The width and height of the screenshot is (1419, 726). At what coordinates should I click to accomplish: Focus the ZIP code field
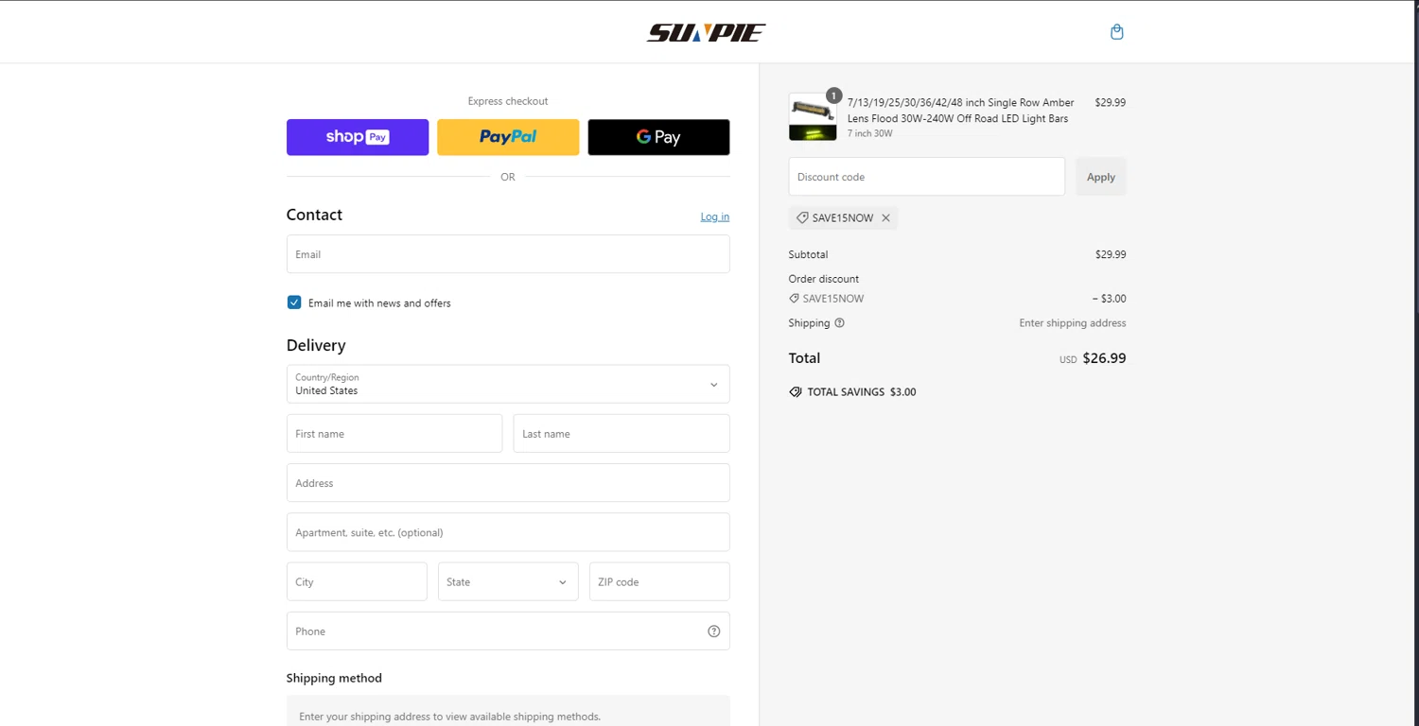659,581
